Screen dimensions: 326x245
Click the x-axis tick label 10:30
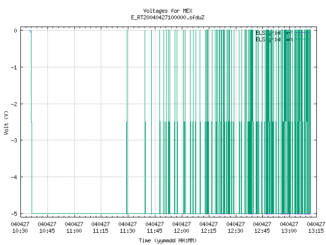(x=20, y=231)
